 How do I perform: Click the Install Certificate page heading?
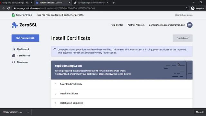click(71, 38)
